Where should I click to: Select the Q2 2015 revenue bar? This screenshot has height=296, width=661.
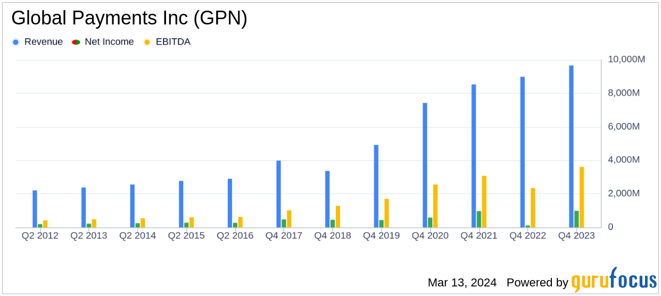181,204
